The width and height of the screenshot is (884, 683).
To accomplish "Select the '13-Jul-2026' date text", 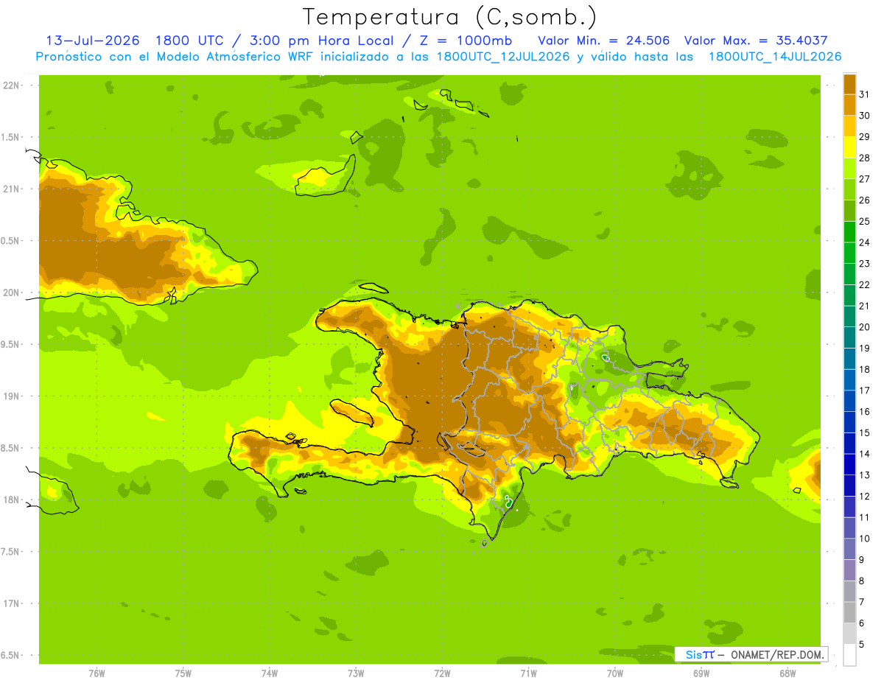I will pos(92,41).
